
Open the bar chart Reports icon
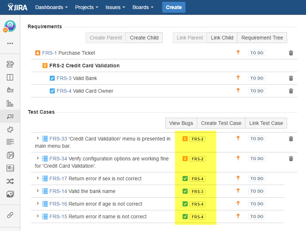tap(10, 103)
